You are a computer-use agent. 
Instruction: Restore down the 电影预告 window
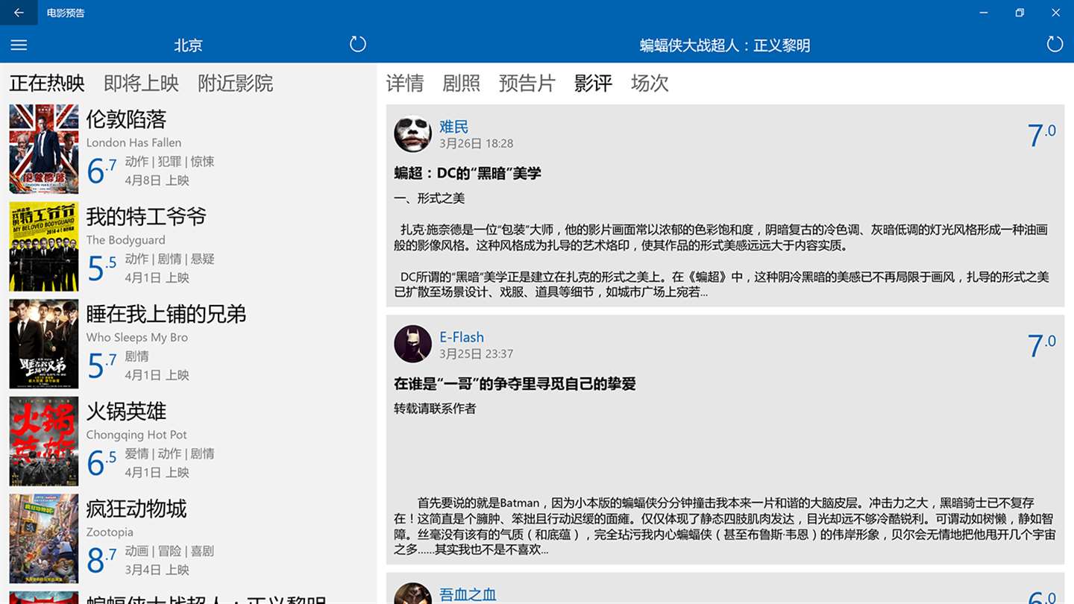click(1020, 13)
